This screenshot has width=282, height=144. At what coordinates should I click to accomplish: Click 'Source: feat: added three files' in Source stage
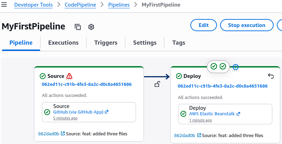pos(97,134)
